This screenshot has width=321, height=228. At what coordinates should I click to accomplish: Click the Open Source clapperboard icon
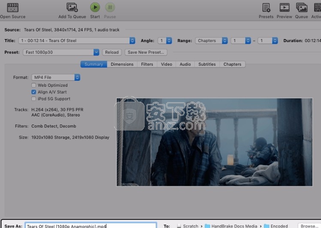click(13, 8)
